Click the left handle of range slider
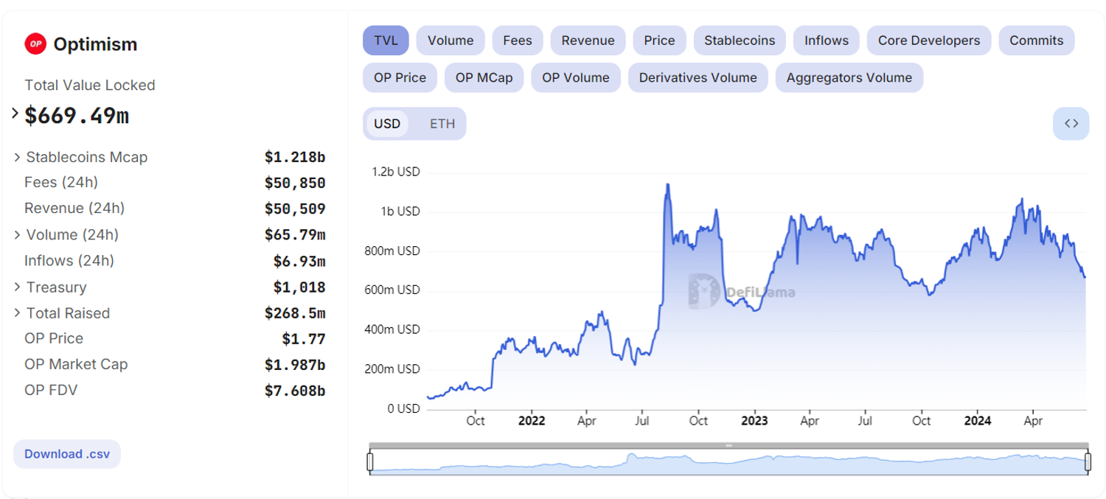Screen dimensions: 1106x499 coord(370,462)
